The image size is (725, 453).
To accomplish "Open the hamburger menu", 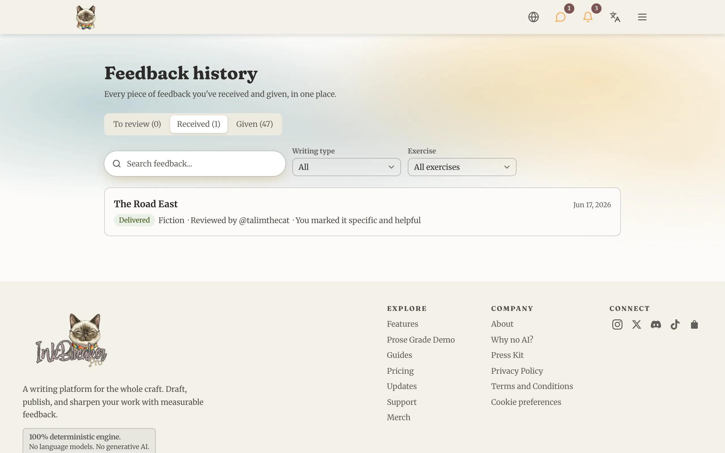I will point(642,17).
